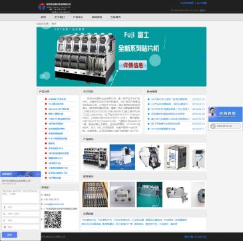Click the top-right header link on the right of the divider
Screen dimensions: 243x241
click(x=202, y=3)
